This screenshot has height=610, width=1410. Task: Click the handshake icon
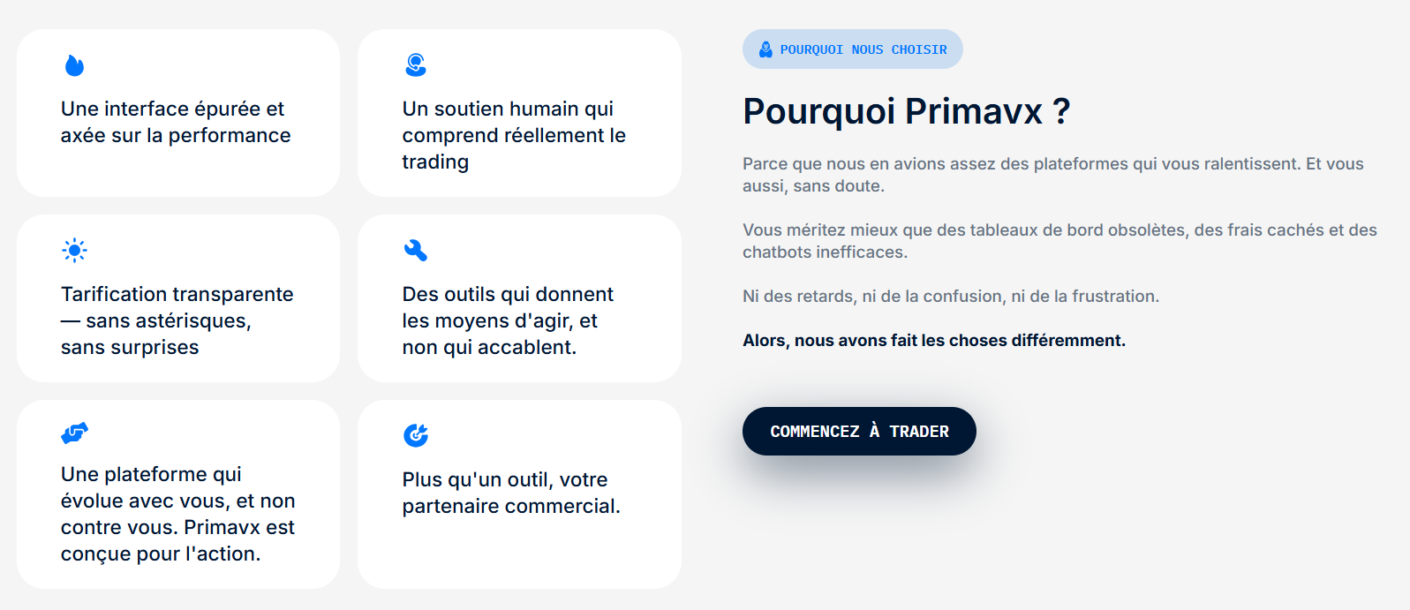(75, 433)
